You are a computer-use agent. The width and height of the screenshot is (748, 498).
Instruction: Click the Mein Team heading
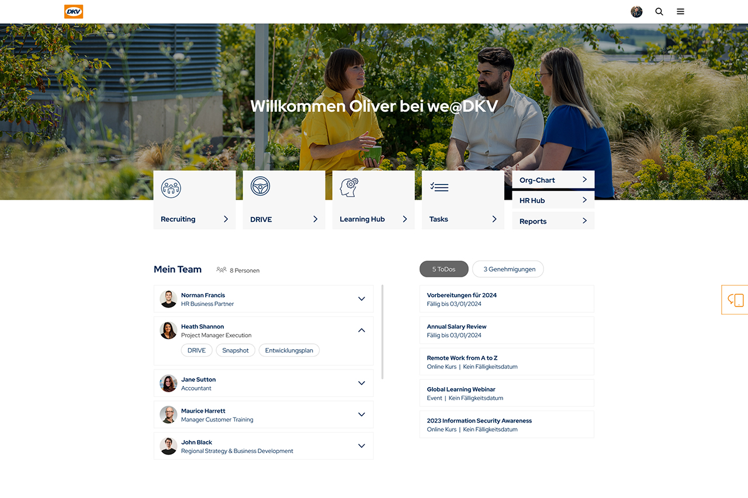click(x=178, y=269)
